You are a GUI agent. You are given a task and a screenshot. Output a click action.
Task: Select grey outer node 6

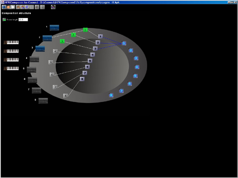(52, 75)
